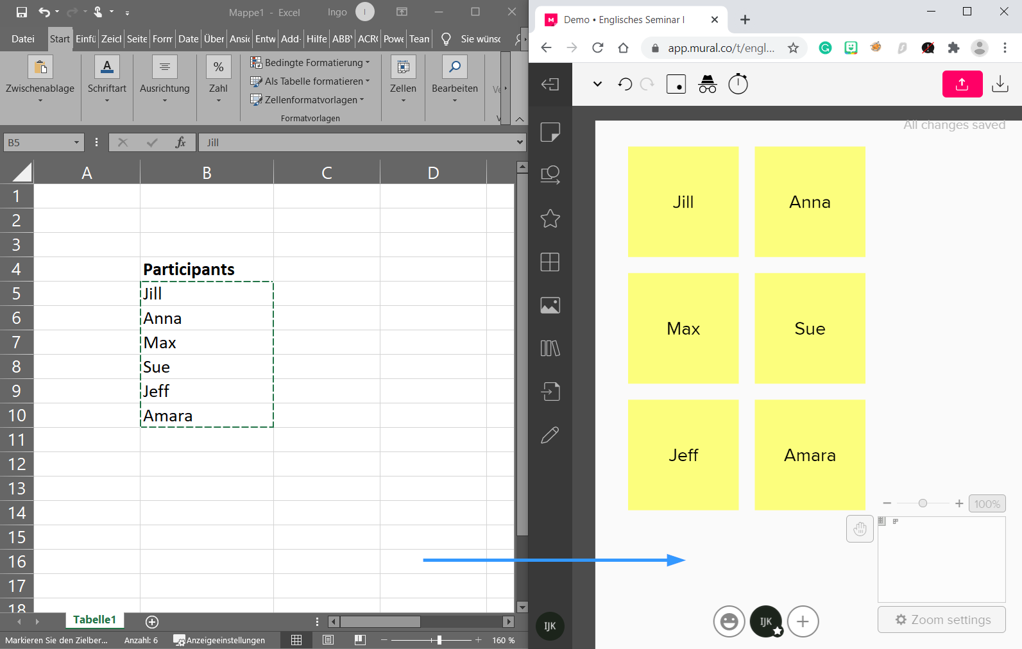Customize the Quick Access Toolbar dropdown
1022x649 pixels.
[x=127, y=12]
